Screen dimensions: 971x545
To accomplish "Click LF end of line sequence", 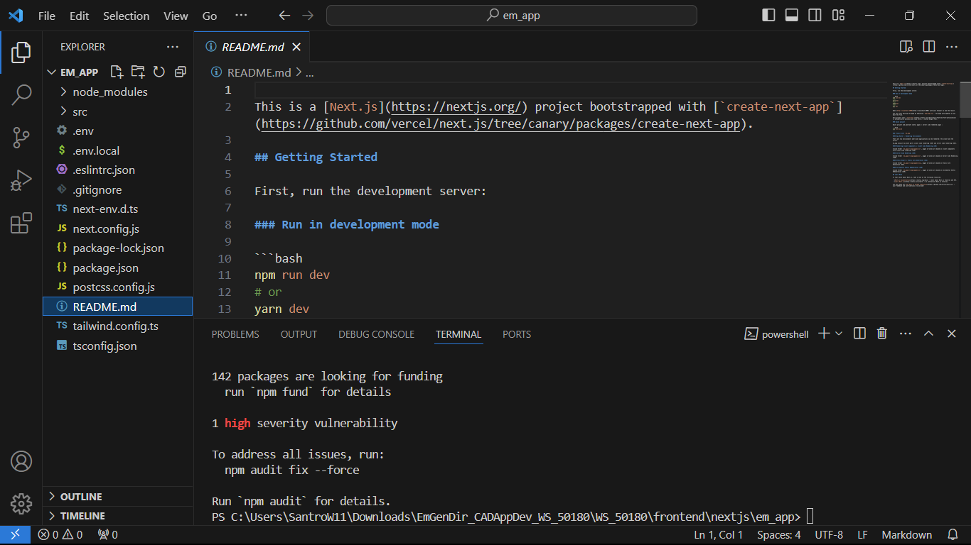I will 862,535.
